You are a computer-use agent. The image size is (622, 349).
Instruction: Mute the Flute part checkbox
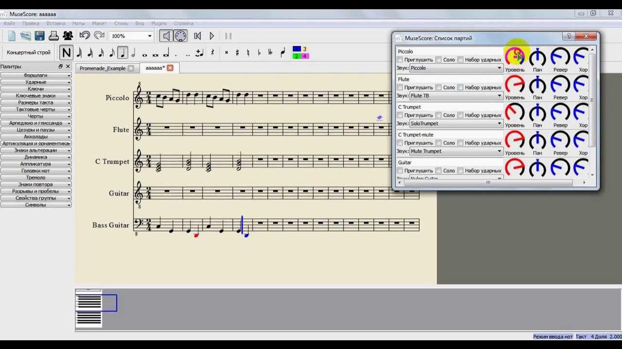(x=400, y=87)
